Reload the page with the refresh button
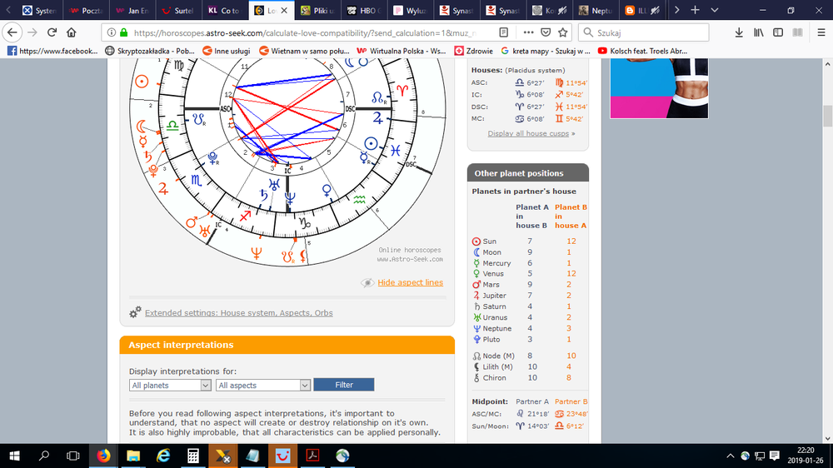 52,32
